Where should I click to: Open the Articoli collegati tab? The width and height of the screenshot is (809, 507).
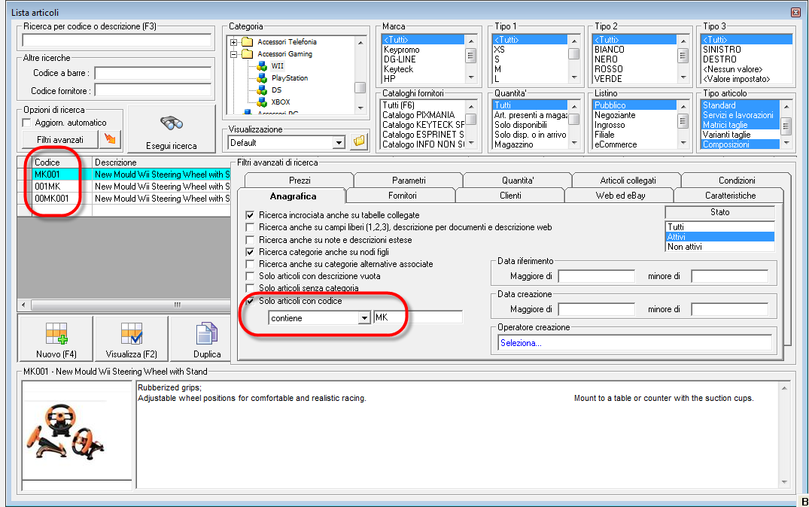(x=628, y=181)
